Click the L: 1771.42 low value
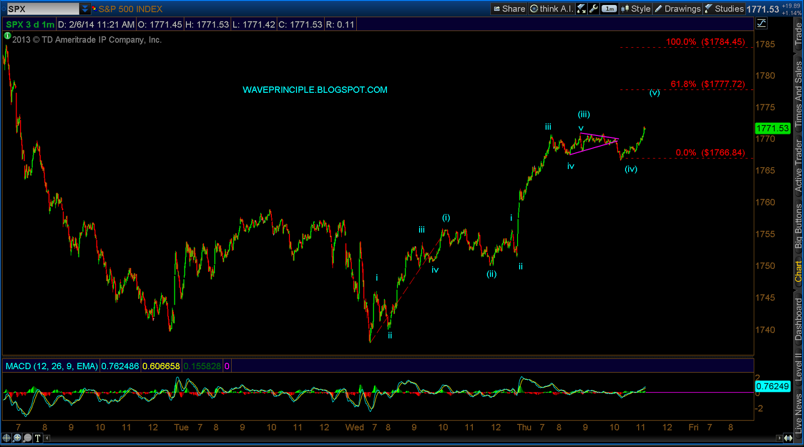The image size is (804, 447). [254, 25]
